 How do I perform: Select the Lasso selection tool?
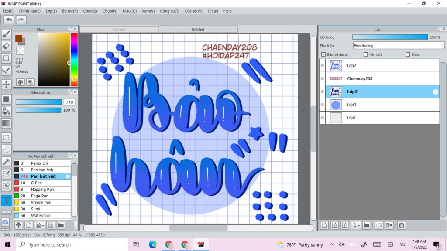click(x=6, y=150)
